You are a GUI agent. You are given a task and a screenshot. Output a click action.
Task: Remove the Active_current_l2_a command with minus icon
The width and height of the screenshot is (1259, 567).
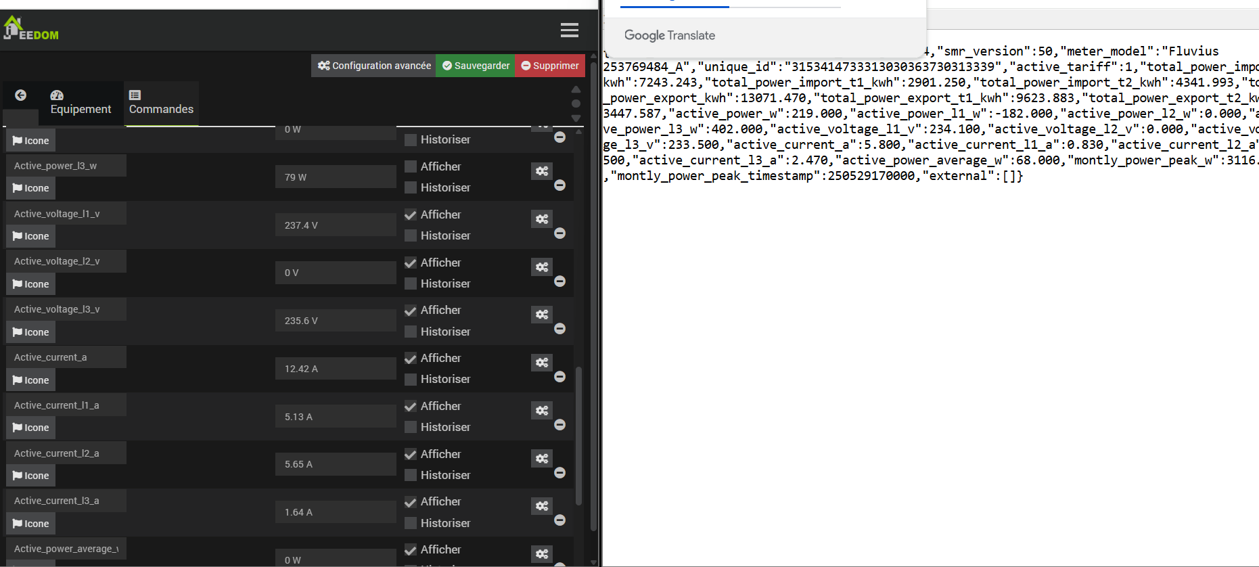pyautogui.click(x=559, y=473)
